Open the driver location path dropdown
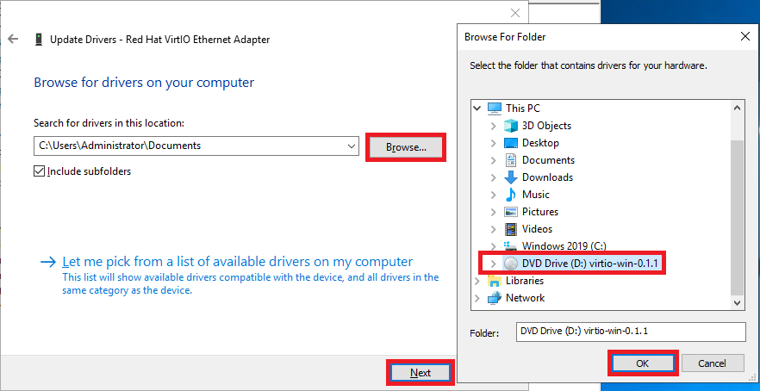Screen dimensions: 760x391 coord(352,146)
